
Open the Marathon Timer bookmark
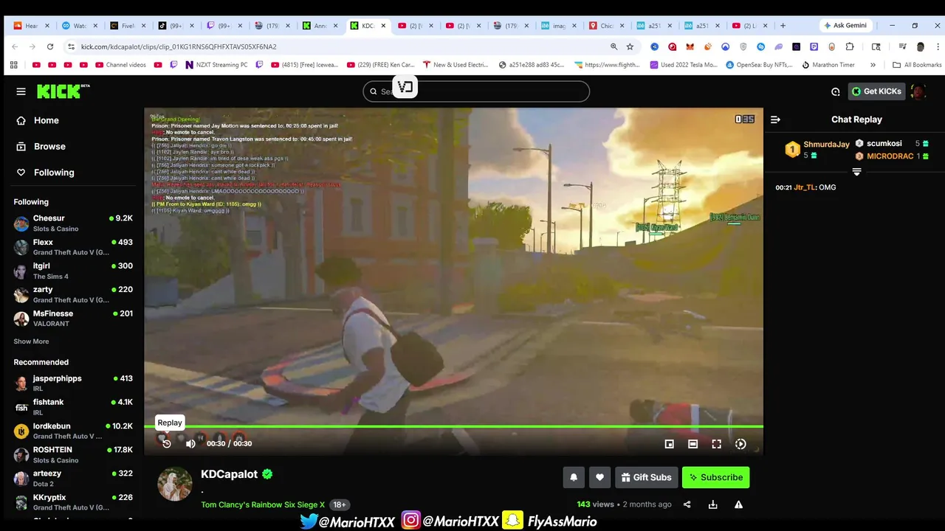pyautogui.click(x=827, y=65)
